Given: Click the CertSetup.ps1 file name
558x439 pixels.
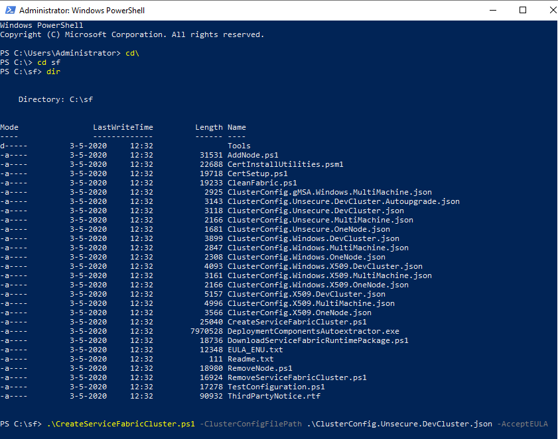Looking at the screenshot, I should (257, 173).
